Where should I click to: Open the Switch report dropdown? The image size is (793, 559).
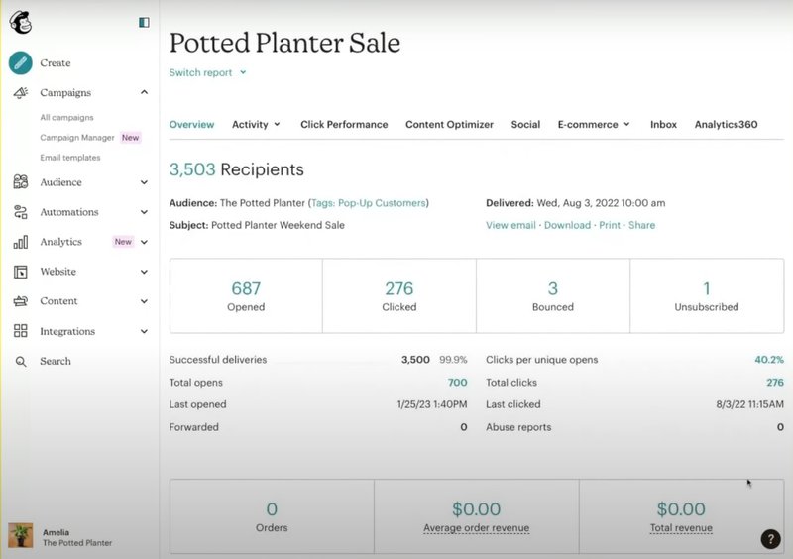[208, 72]
